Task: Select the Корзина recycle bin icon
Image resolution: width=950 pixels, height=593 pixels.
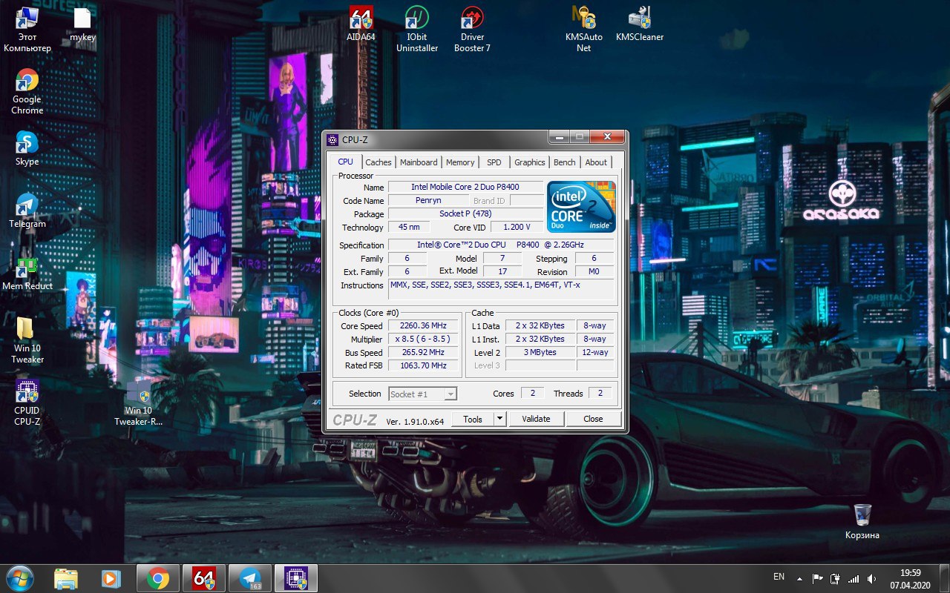Action: 862,521
